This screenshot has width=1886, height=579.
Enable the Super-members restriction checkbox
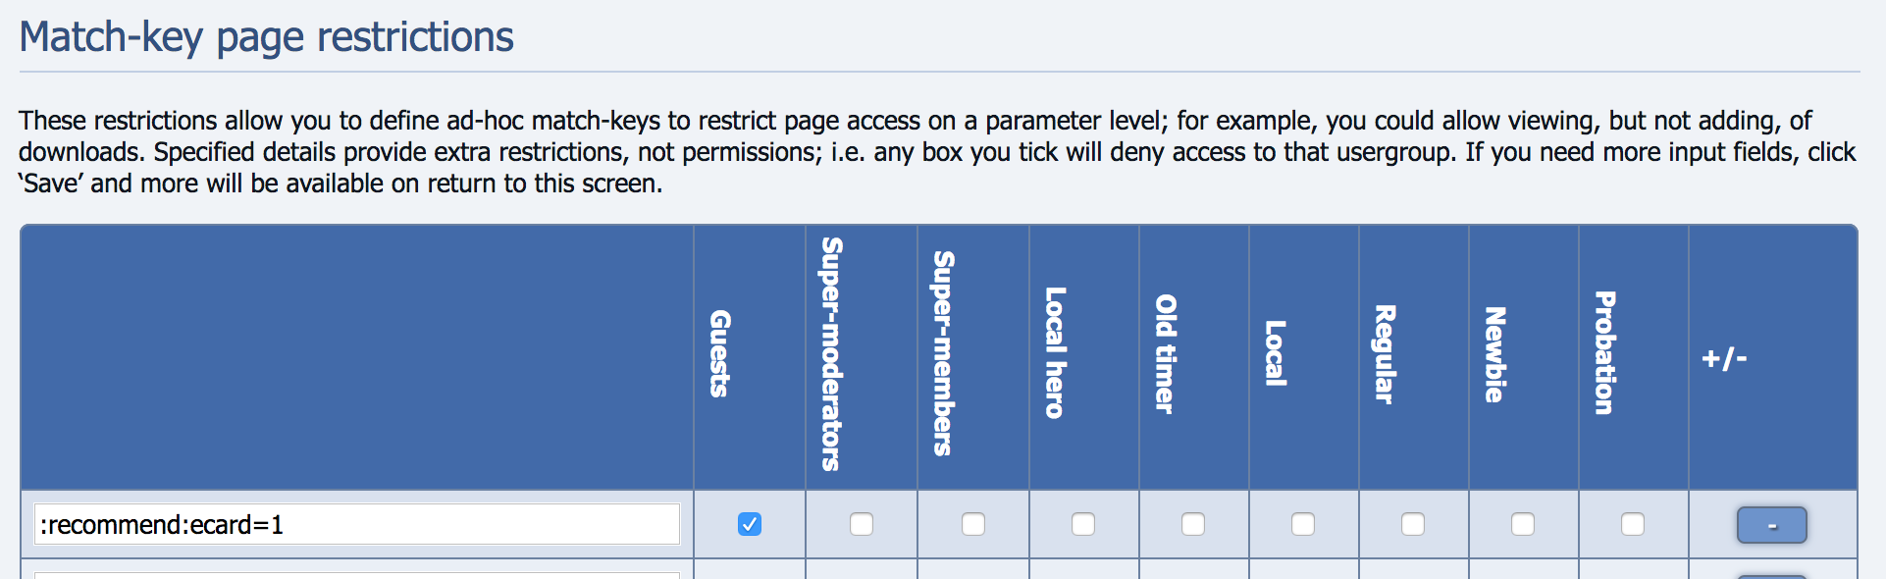click(973, 524)
